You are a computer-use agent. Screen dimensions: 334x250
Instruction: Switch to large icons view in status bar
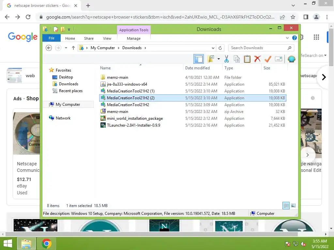[293, 206]
